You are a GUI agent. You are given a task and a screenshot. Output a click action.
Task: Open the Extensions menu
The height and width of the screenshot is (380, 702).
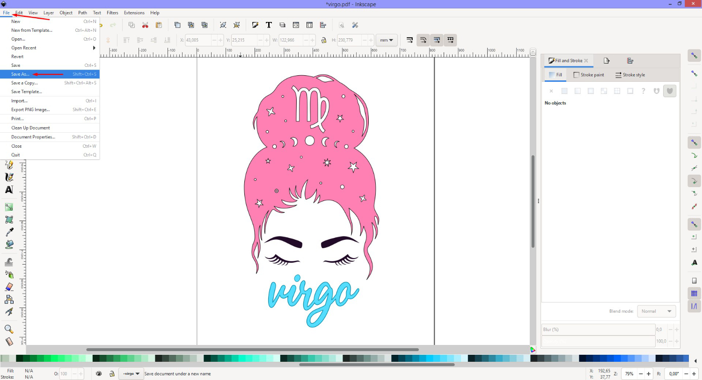pyautogui.click(x=134, y=13)
